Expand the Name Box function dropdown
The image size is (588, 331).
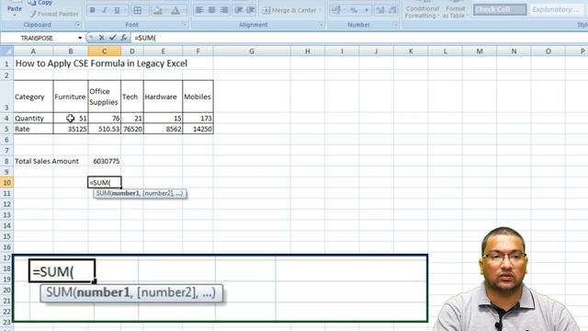pos(80,38)
